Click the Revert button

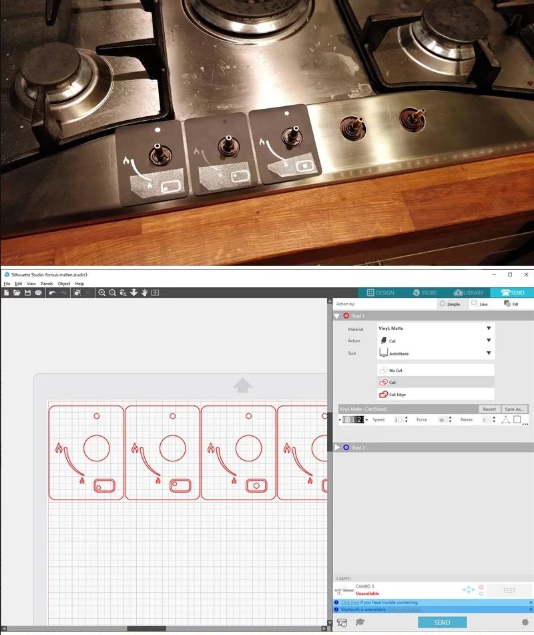[489, 409]
